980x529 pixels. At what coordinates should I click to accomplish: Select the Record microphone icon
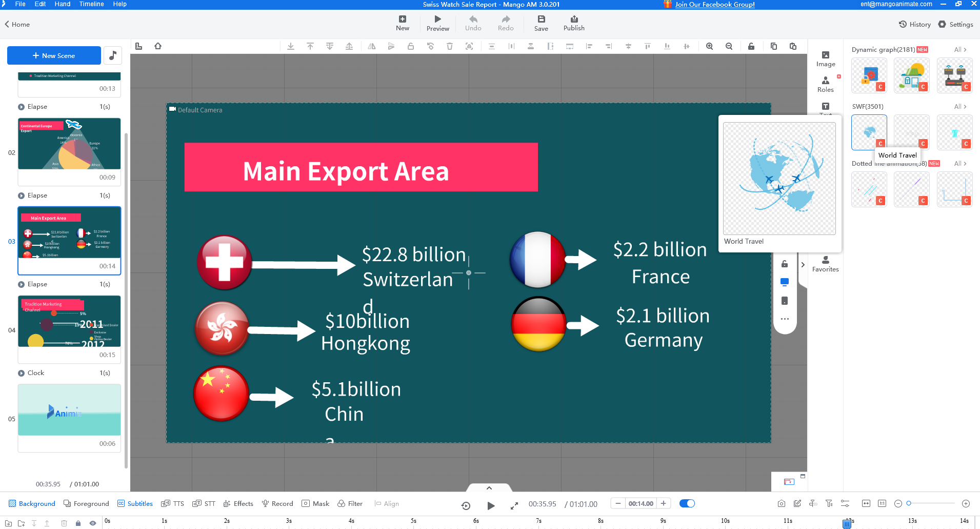266,503
